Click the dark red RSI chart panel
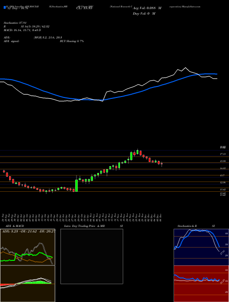The width and height of the screenshot is (229, 302). pos(201,284)
